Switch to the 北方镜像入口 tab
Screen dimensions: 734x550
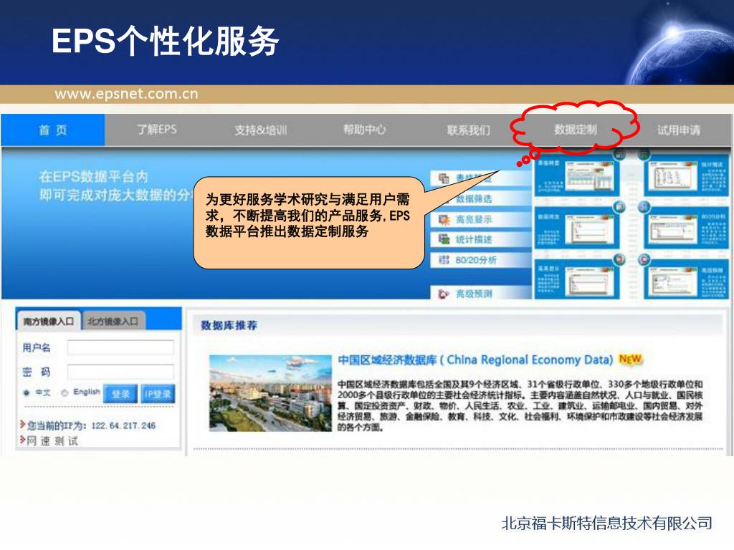click(x=113, y=322)
